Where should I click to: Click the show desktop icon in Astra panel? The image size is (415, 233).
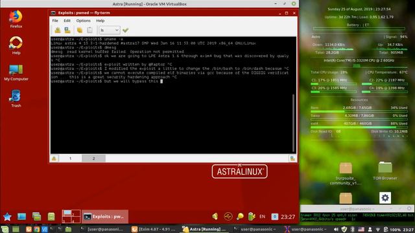coord(21,217)
